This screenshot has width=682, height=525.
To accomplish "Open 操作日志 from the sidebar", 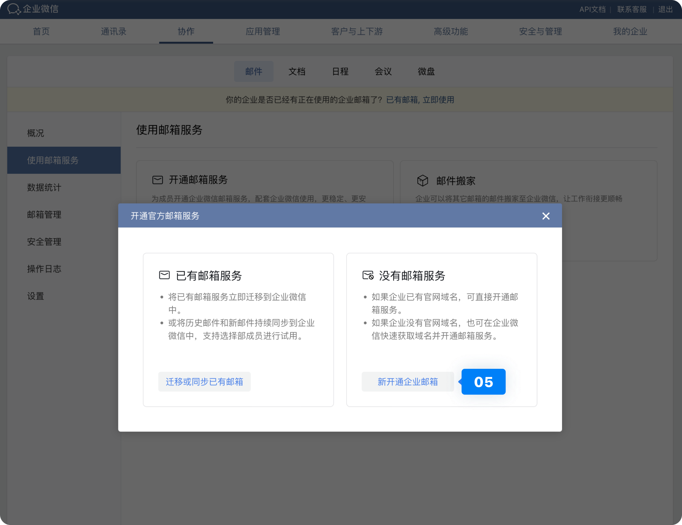I will pos(44,269).
